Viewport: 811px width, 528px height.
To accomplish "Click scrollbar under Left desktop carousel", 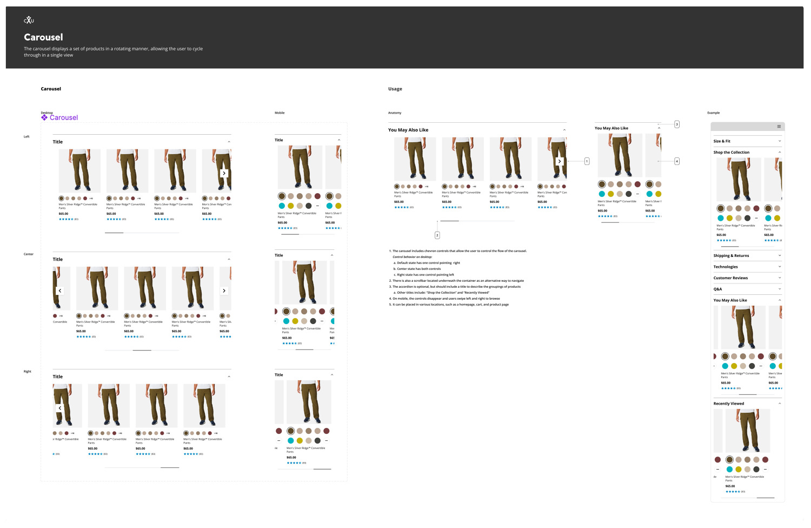I will pos(114,233).
